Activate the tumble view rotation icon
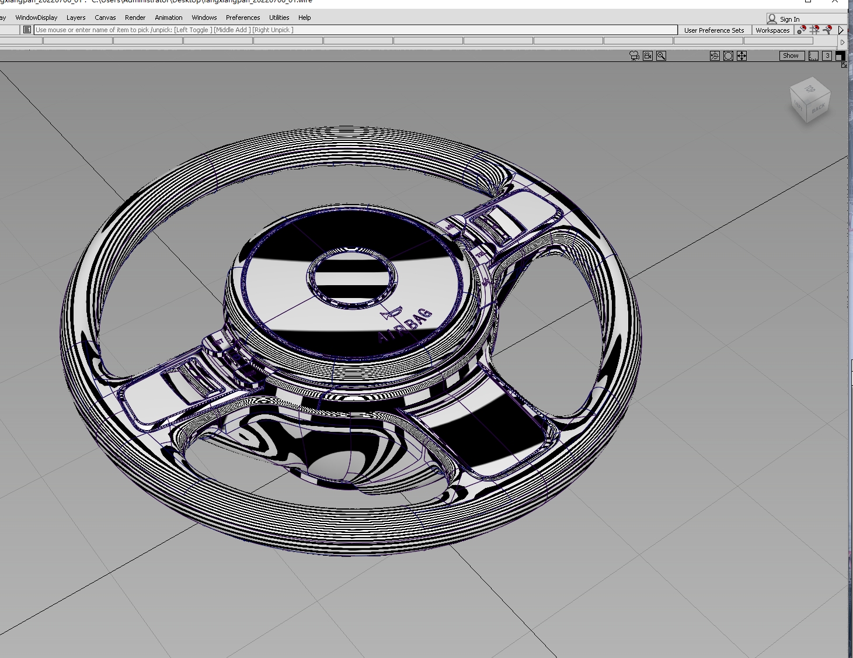The height and width of the screenshot is (658, 853). [715, 56]
